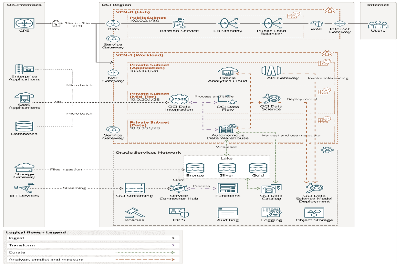Click the DRG icon
Image resolution: width=416 pixels, height=266 pixels.
coord(113,24)
